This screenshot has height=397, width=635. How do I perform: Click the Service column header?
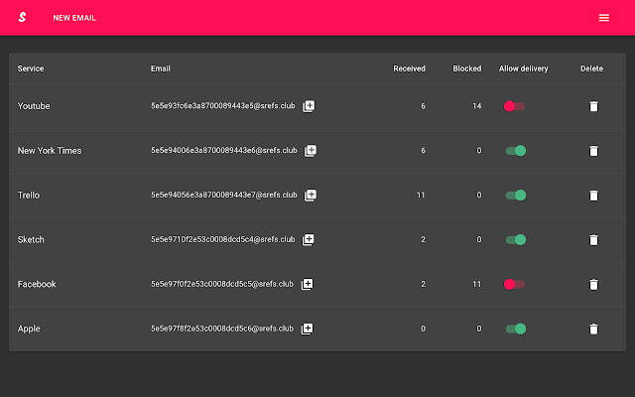click(31, 68)
